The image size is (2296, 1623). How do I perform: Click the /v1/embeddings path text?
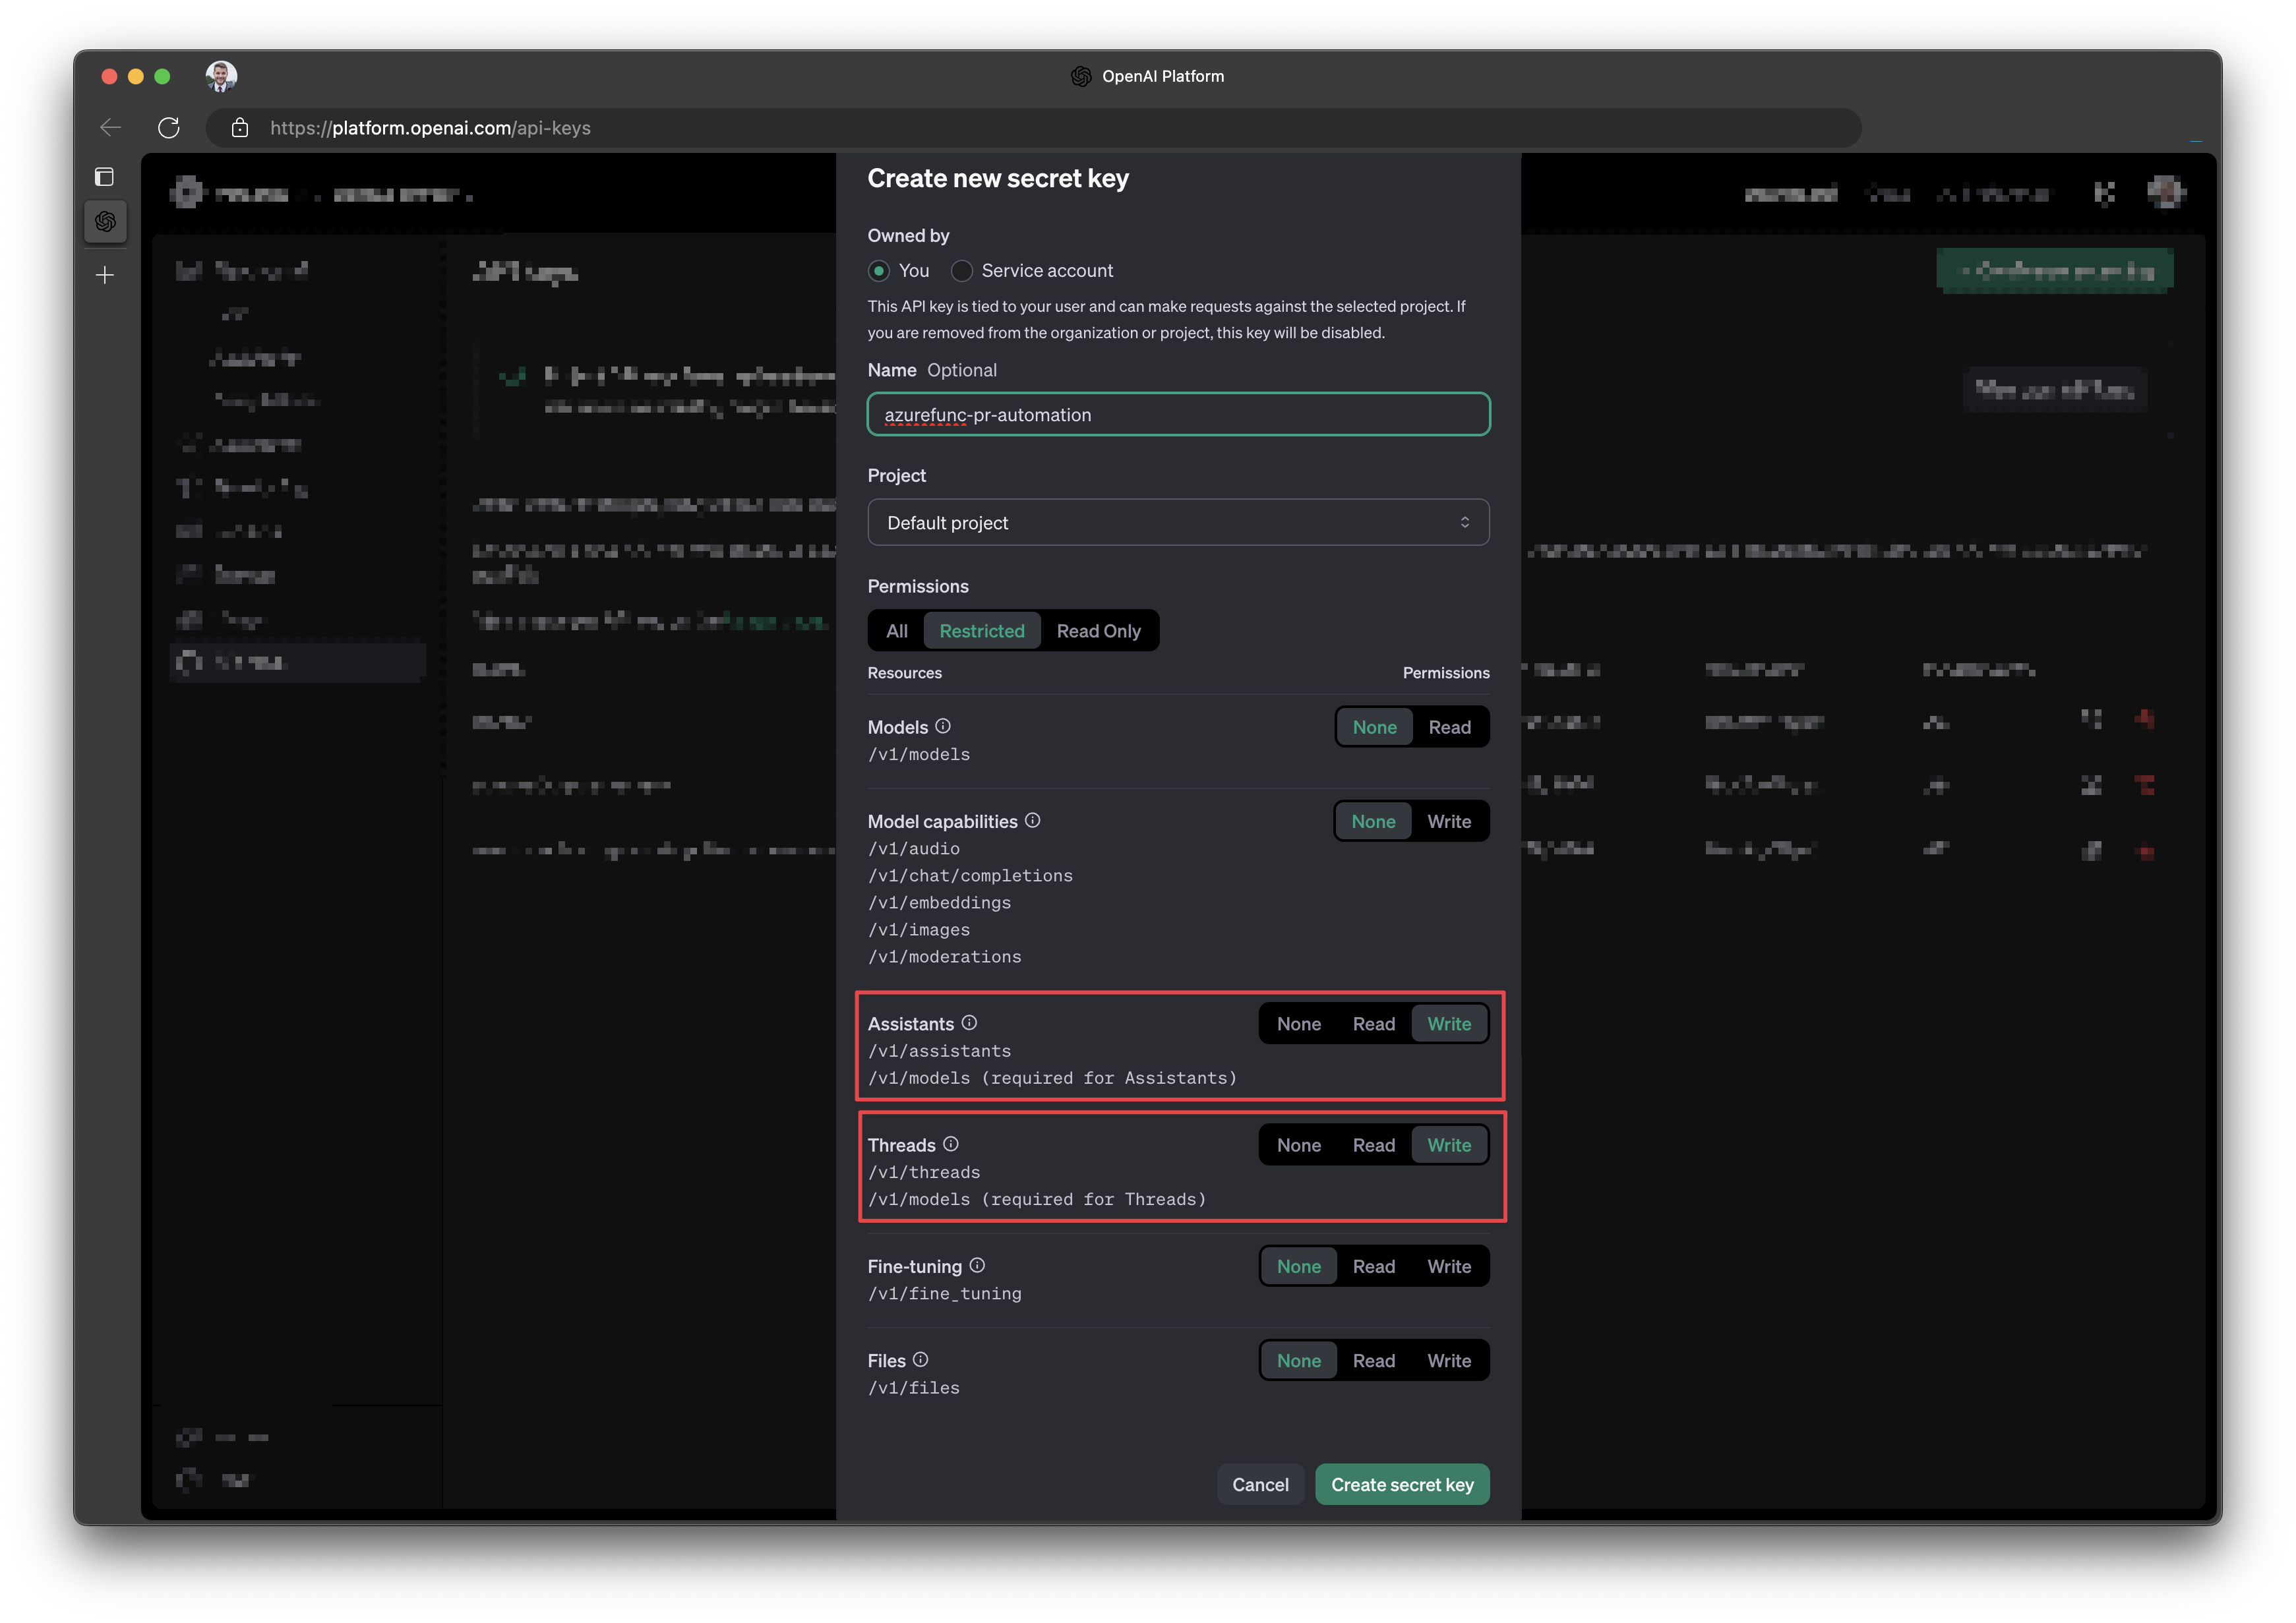939,902
